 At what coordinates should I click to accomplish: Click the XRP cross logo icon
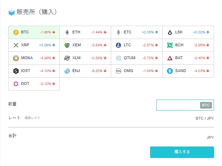[16, 45]
